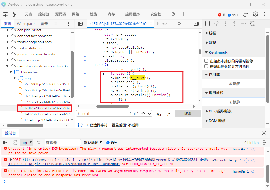Clear the console icon
This screenshot has width=270, height=190.
click(15, 142)
